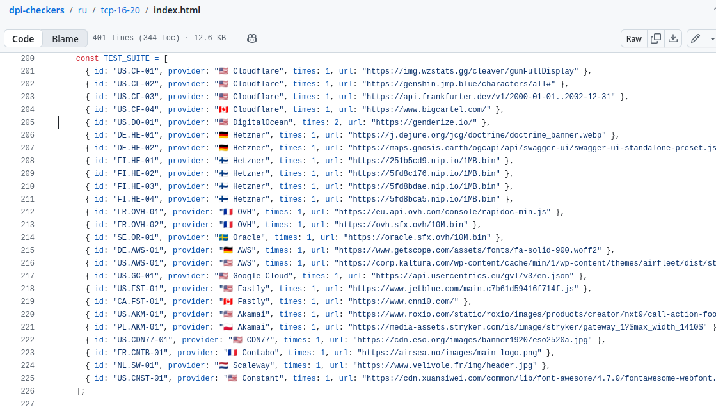The width and height of the screenshot is (716, 407).
Task: Click line number 216
Action: [28, 263]
